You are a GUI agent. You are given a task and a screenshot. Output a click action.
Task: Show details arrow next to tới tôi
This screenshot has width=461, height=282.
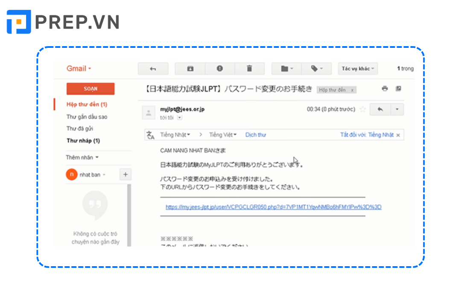point(179,117)
